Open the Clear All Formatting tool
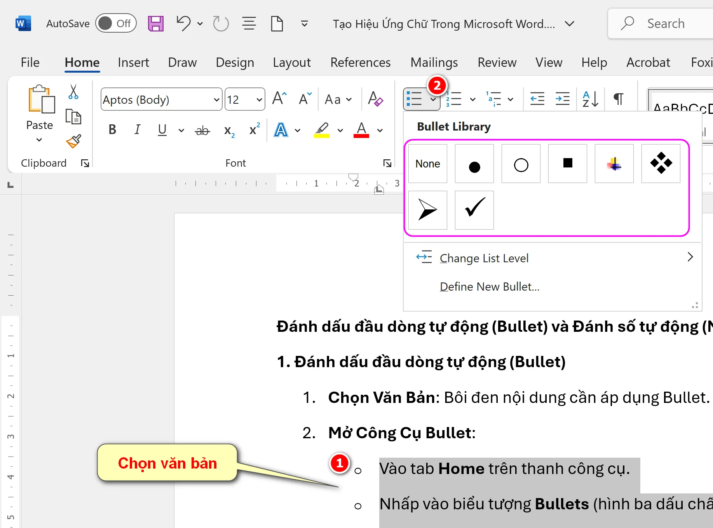 pyautogui.click(x=375, y=99)
